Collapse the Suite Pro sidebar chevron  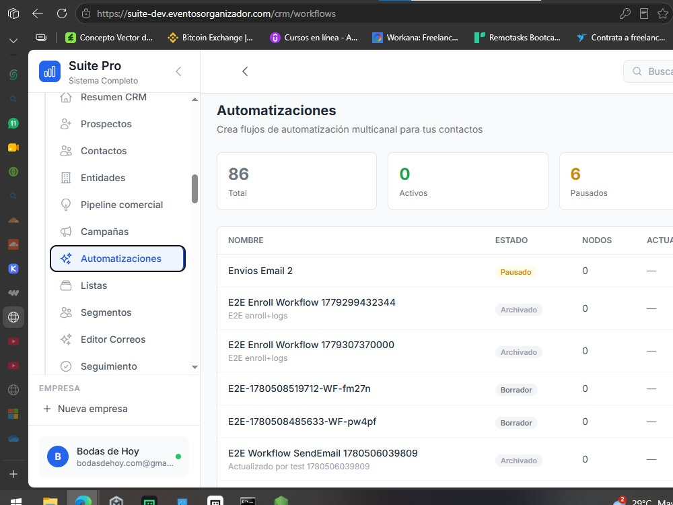click(x=178, y=71)
